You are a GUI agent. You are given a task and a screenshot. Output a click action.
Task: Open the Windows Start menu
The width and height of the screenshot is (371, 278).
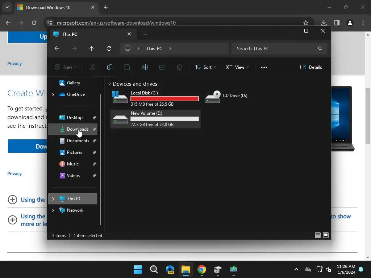point(138,269)
